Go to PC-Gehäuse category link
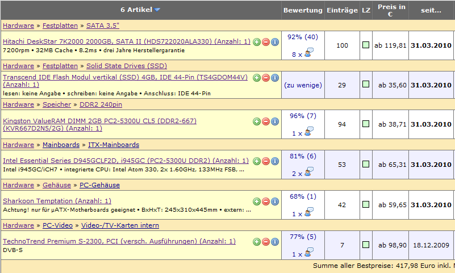 [99, 185]
